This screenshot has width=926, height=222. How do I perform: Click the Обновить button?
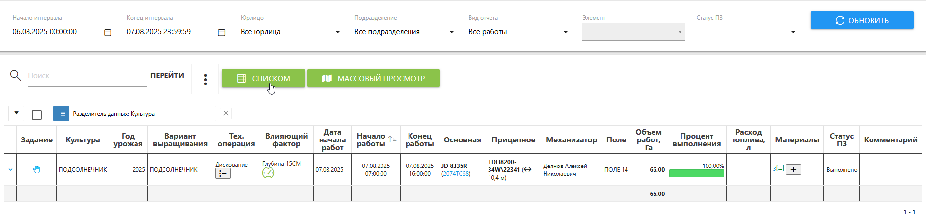click(862, 21)
